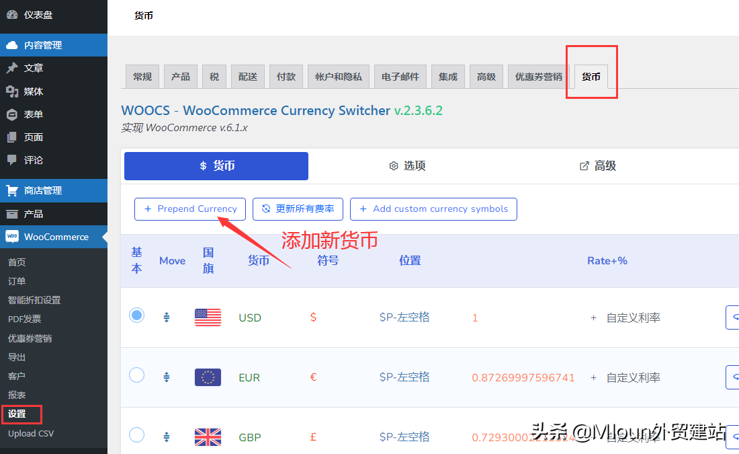Open the 高级 section with external-link icon

click(598, 165)
